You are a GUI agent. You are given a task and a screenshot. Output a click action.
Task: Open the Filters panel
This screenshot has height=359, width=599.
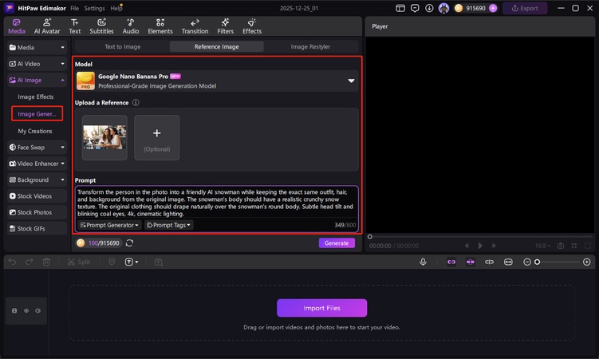point(226,26)
